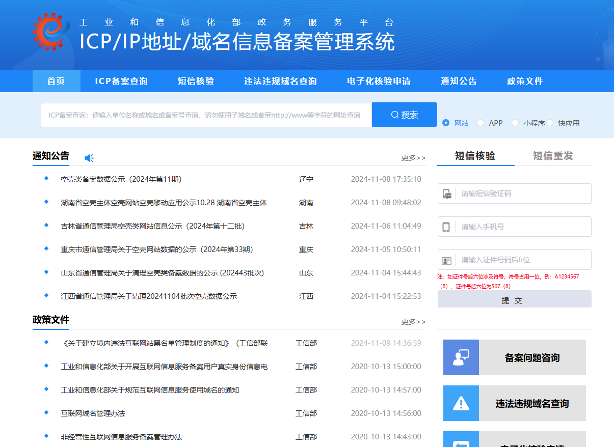Click the 山东 region label
Image resolution: width=614 pixels, height=447 pixels.
click(306, 273)
